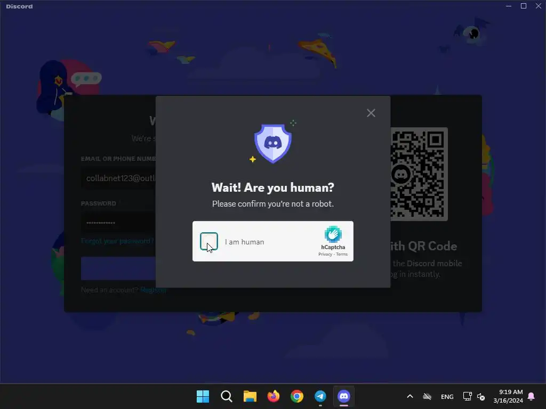
Task: Click the 'Wait! Are you human?' heading
Action: [x=272, y=187]
